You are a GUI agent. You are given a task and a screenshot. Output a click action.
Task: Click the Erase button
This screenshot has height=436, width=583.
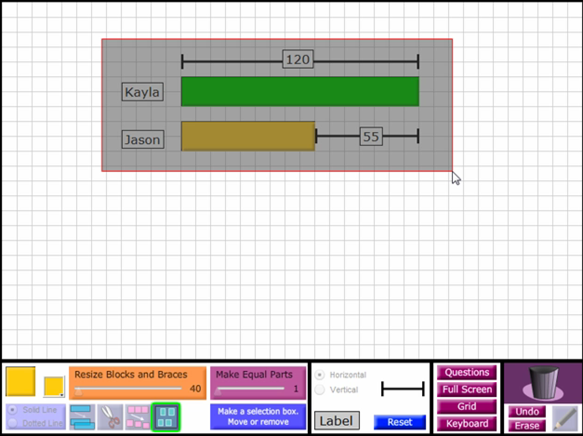(527, 425)
